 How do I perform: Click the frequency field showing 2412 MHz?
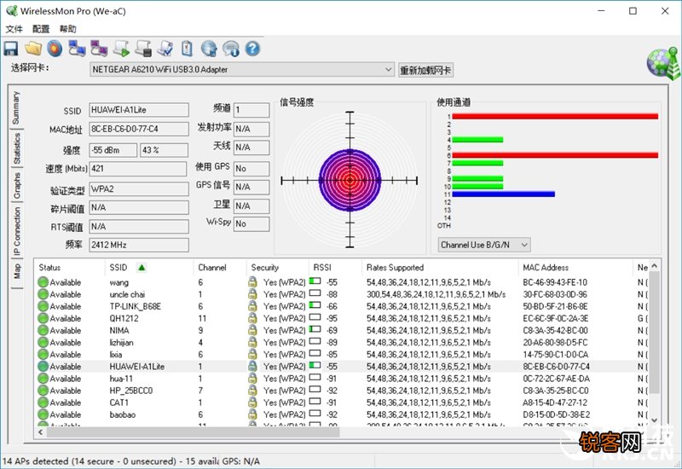(139, 245)
